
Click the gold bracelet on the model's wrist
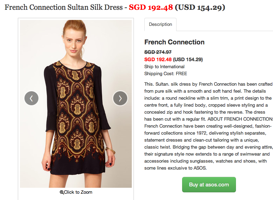[x=110, y=150]
